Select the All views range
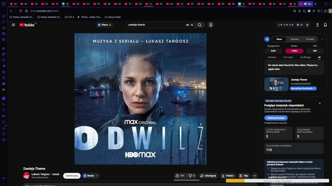This screenshot has height=186, width=332. click(x=319, y=57)
